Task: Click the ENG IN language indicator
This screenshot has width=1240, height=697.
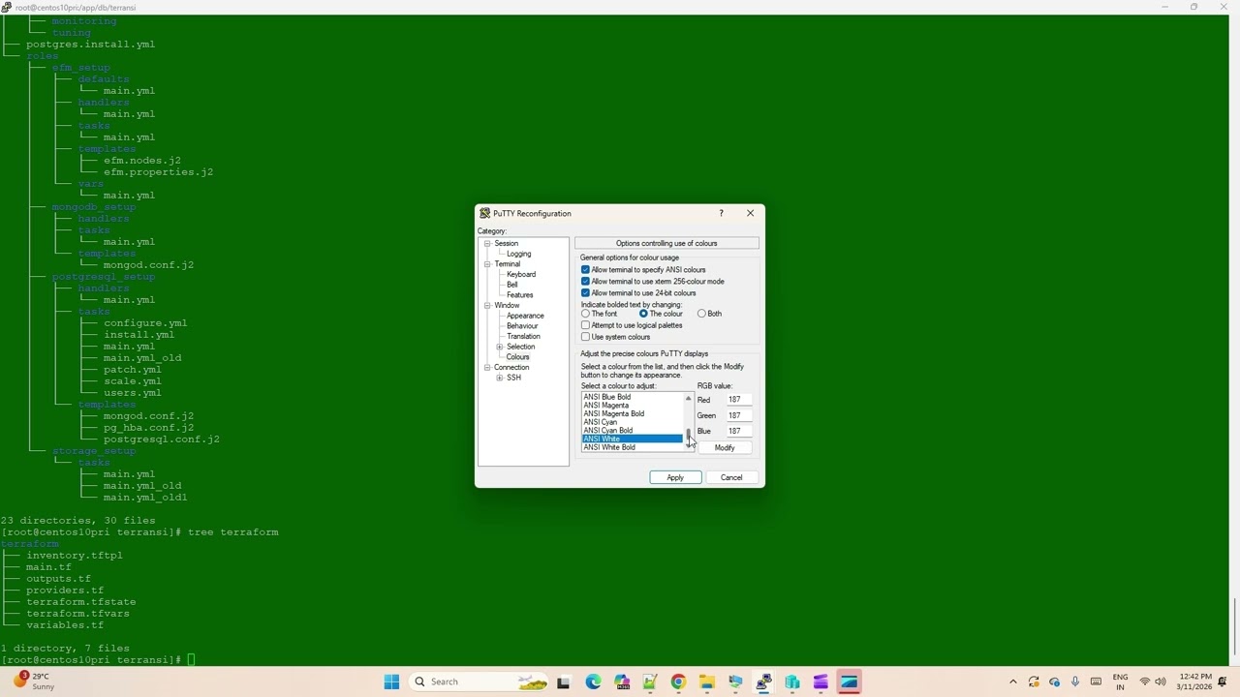Action: click(1121, 682)
